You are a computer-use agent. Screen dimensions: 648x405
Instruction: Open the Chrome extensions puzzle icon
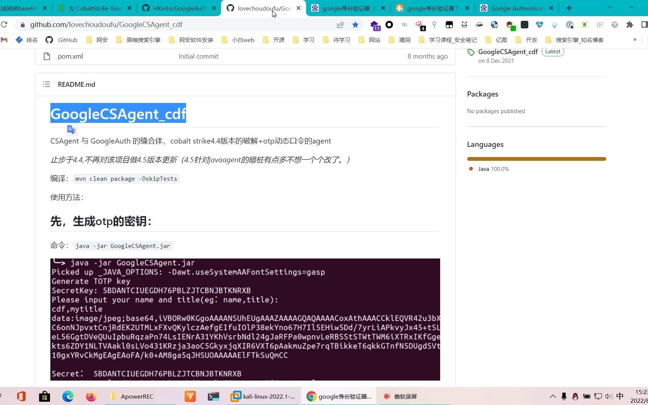click(x=630, y=25)
